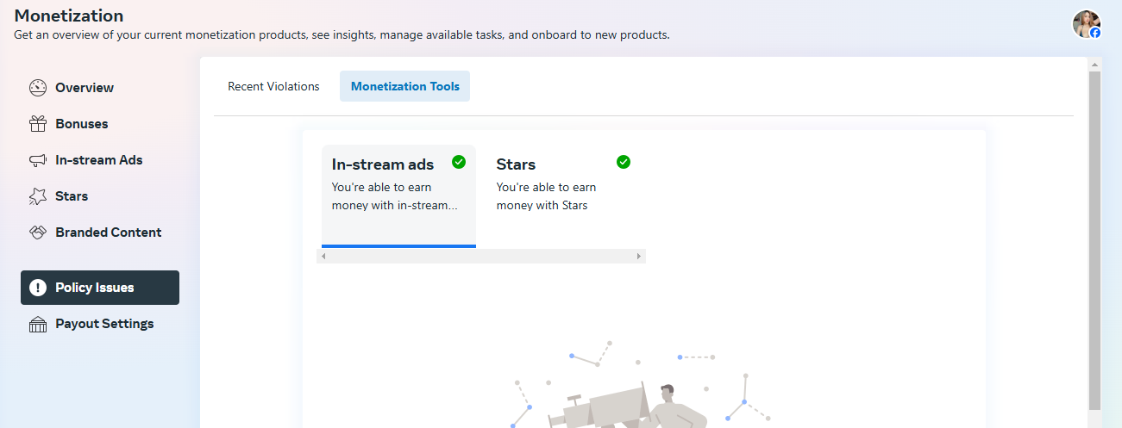Open the Bonuses menu label
The height and width of the screenshot is (428, 1122).
coord(82,124)
